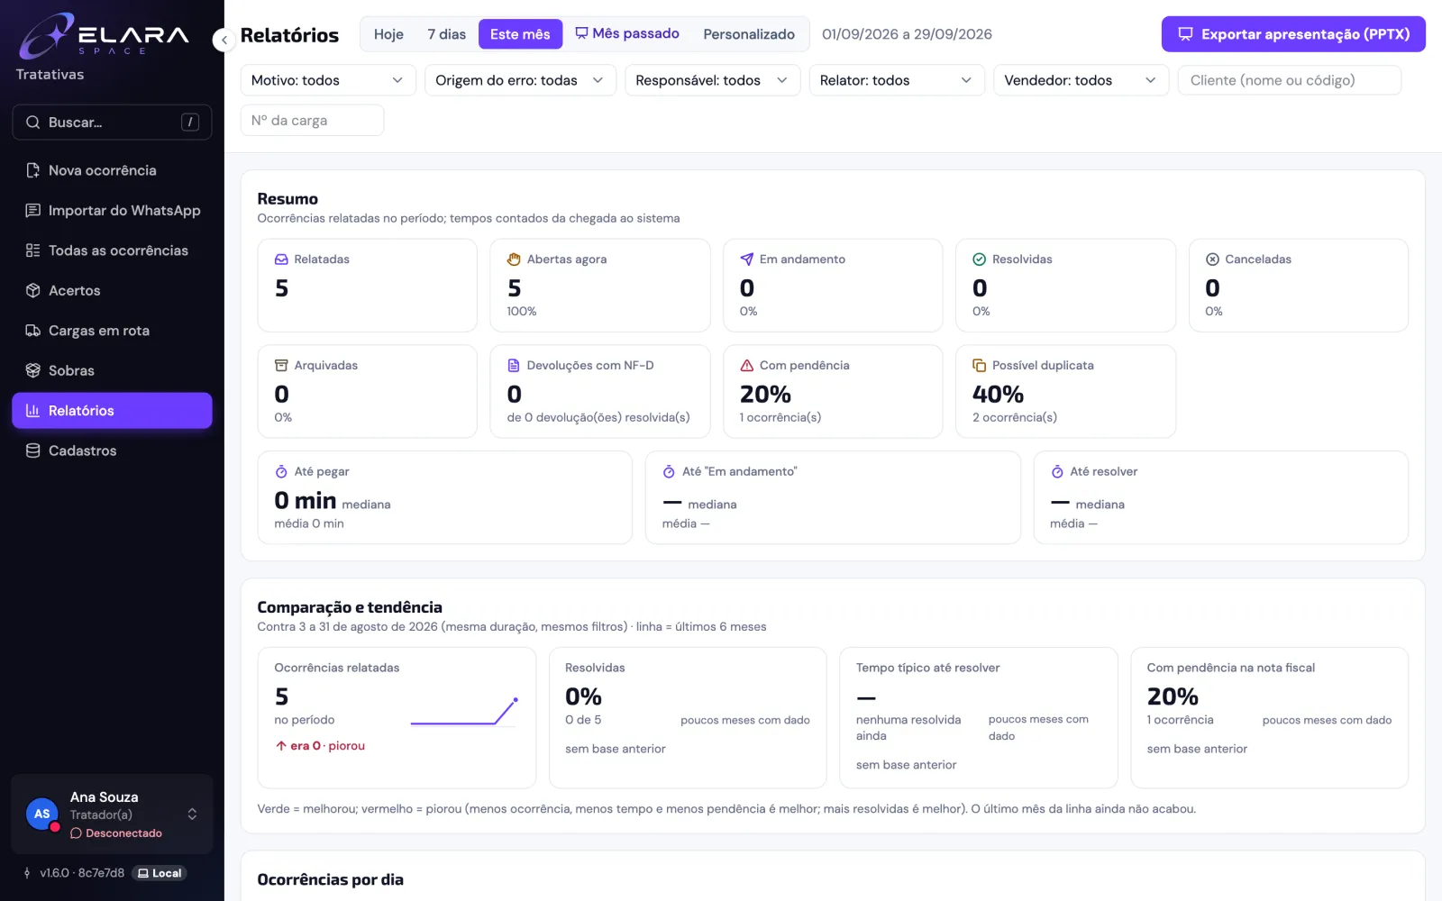Switch to Mês passado period
1442x901 pixels.
[x=627, y=34]
